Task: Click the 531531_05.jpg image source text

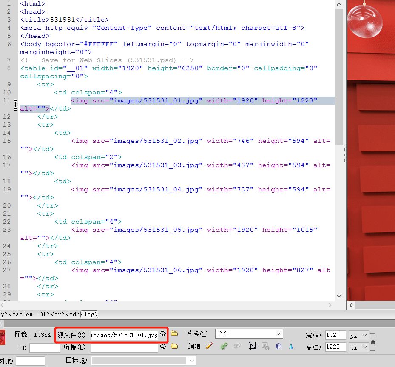Action: pos(156,230)
